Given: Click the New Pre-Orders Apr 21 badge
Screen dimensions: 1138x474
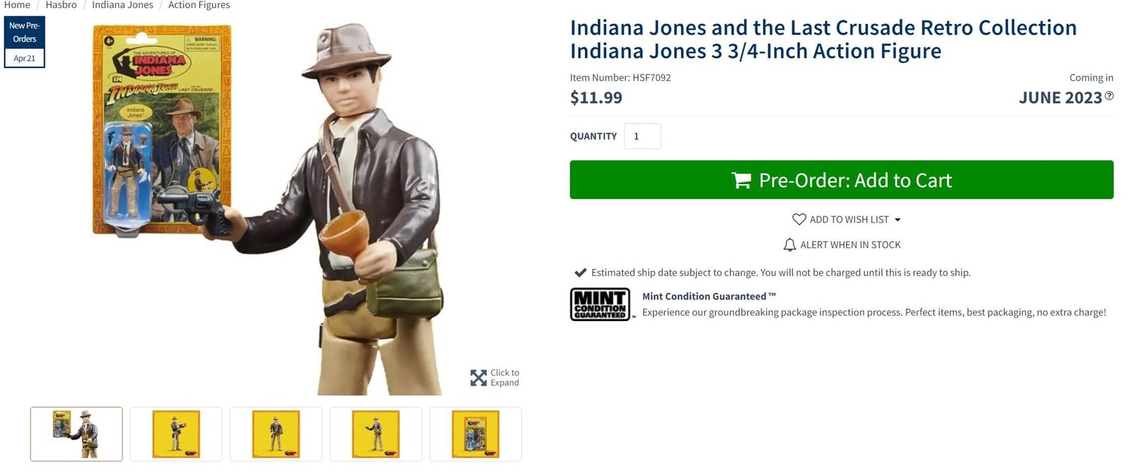Looking at the screenshot, I should point(24,42).
